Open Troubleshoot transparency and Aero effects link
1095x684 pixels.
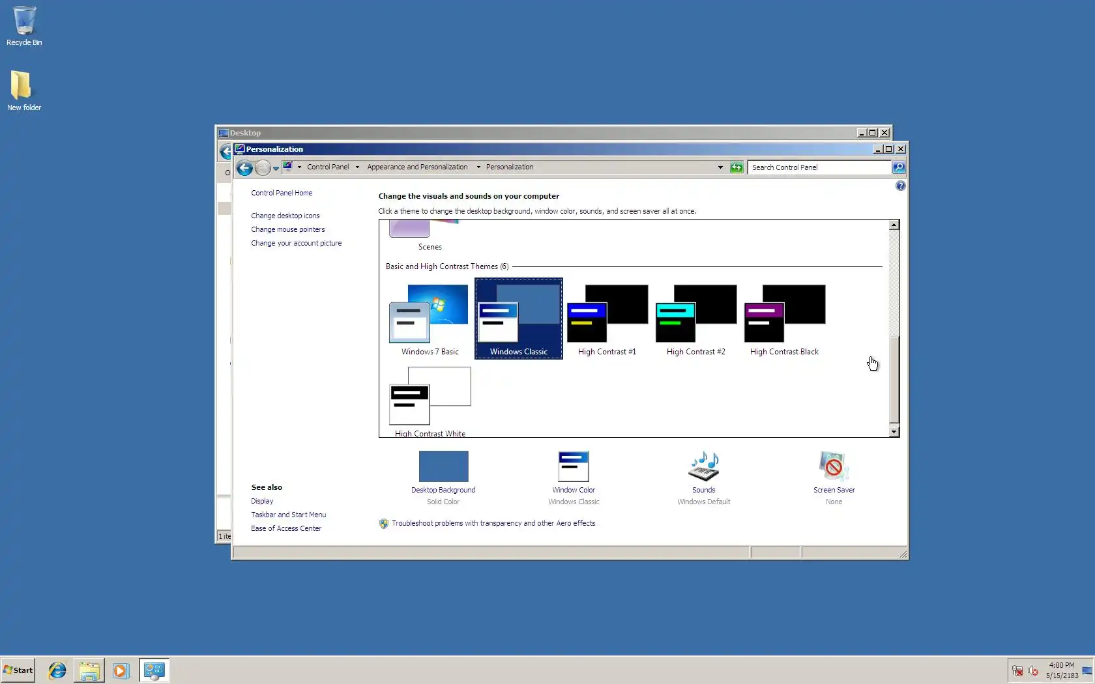click(493, 524)
